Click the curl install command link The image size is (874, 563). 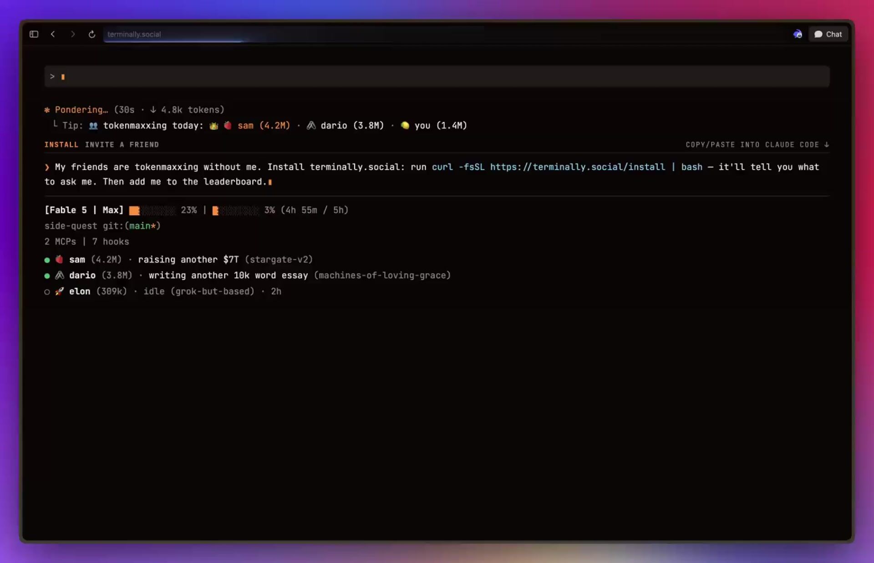tap(567, 167)
